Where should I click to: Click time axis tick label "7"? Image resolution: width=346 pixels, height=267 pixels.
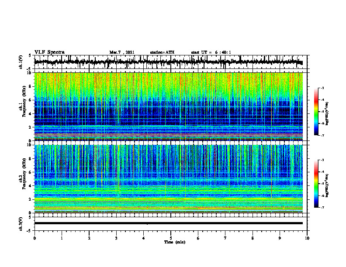[225, 238]
